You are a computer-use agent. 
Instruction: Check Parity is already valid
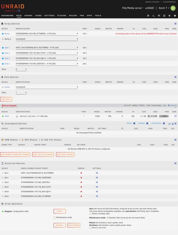pyautogui.click(x=90, y=214)
